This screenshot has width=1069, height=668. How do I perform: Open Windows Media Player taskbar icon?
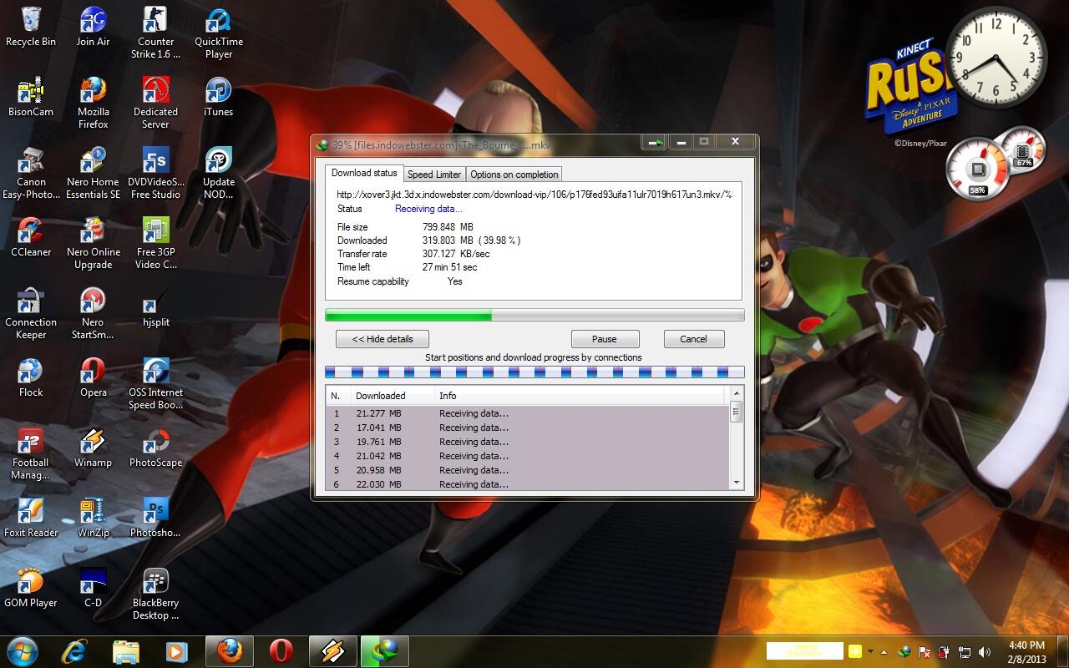tap(176, 650)
